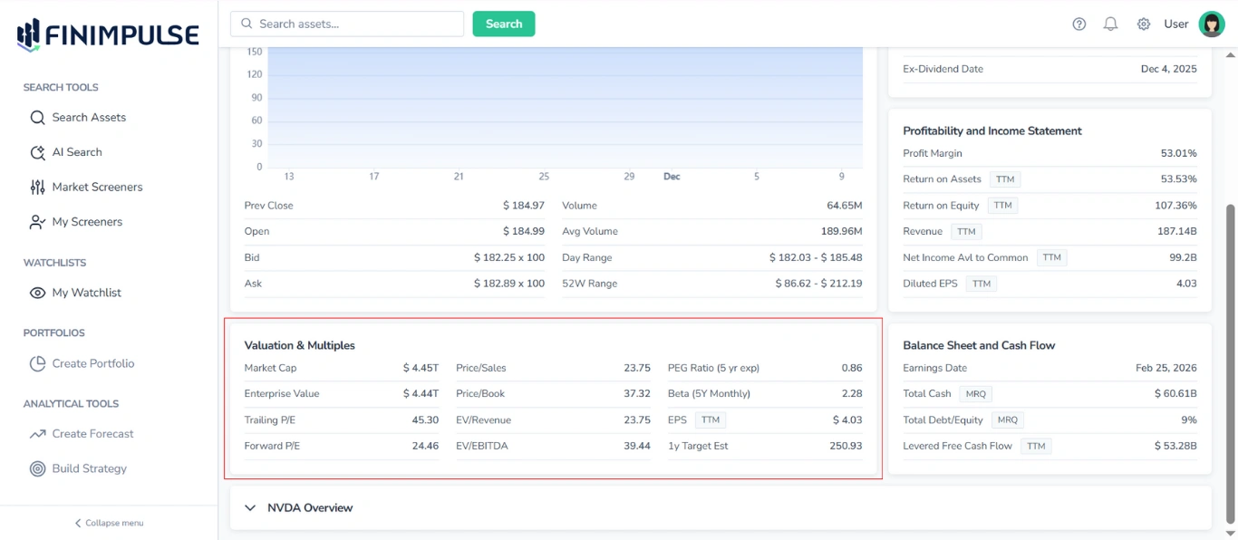
Task: View My Screeners
Action: pyautogui.click(x=87, y=221)
